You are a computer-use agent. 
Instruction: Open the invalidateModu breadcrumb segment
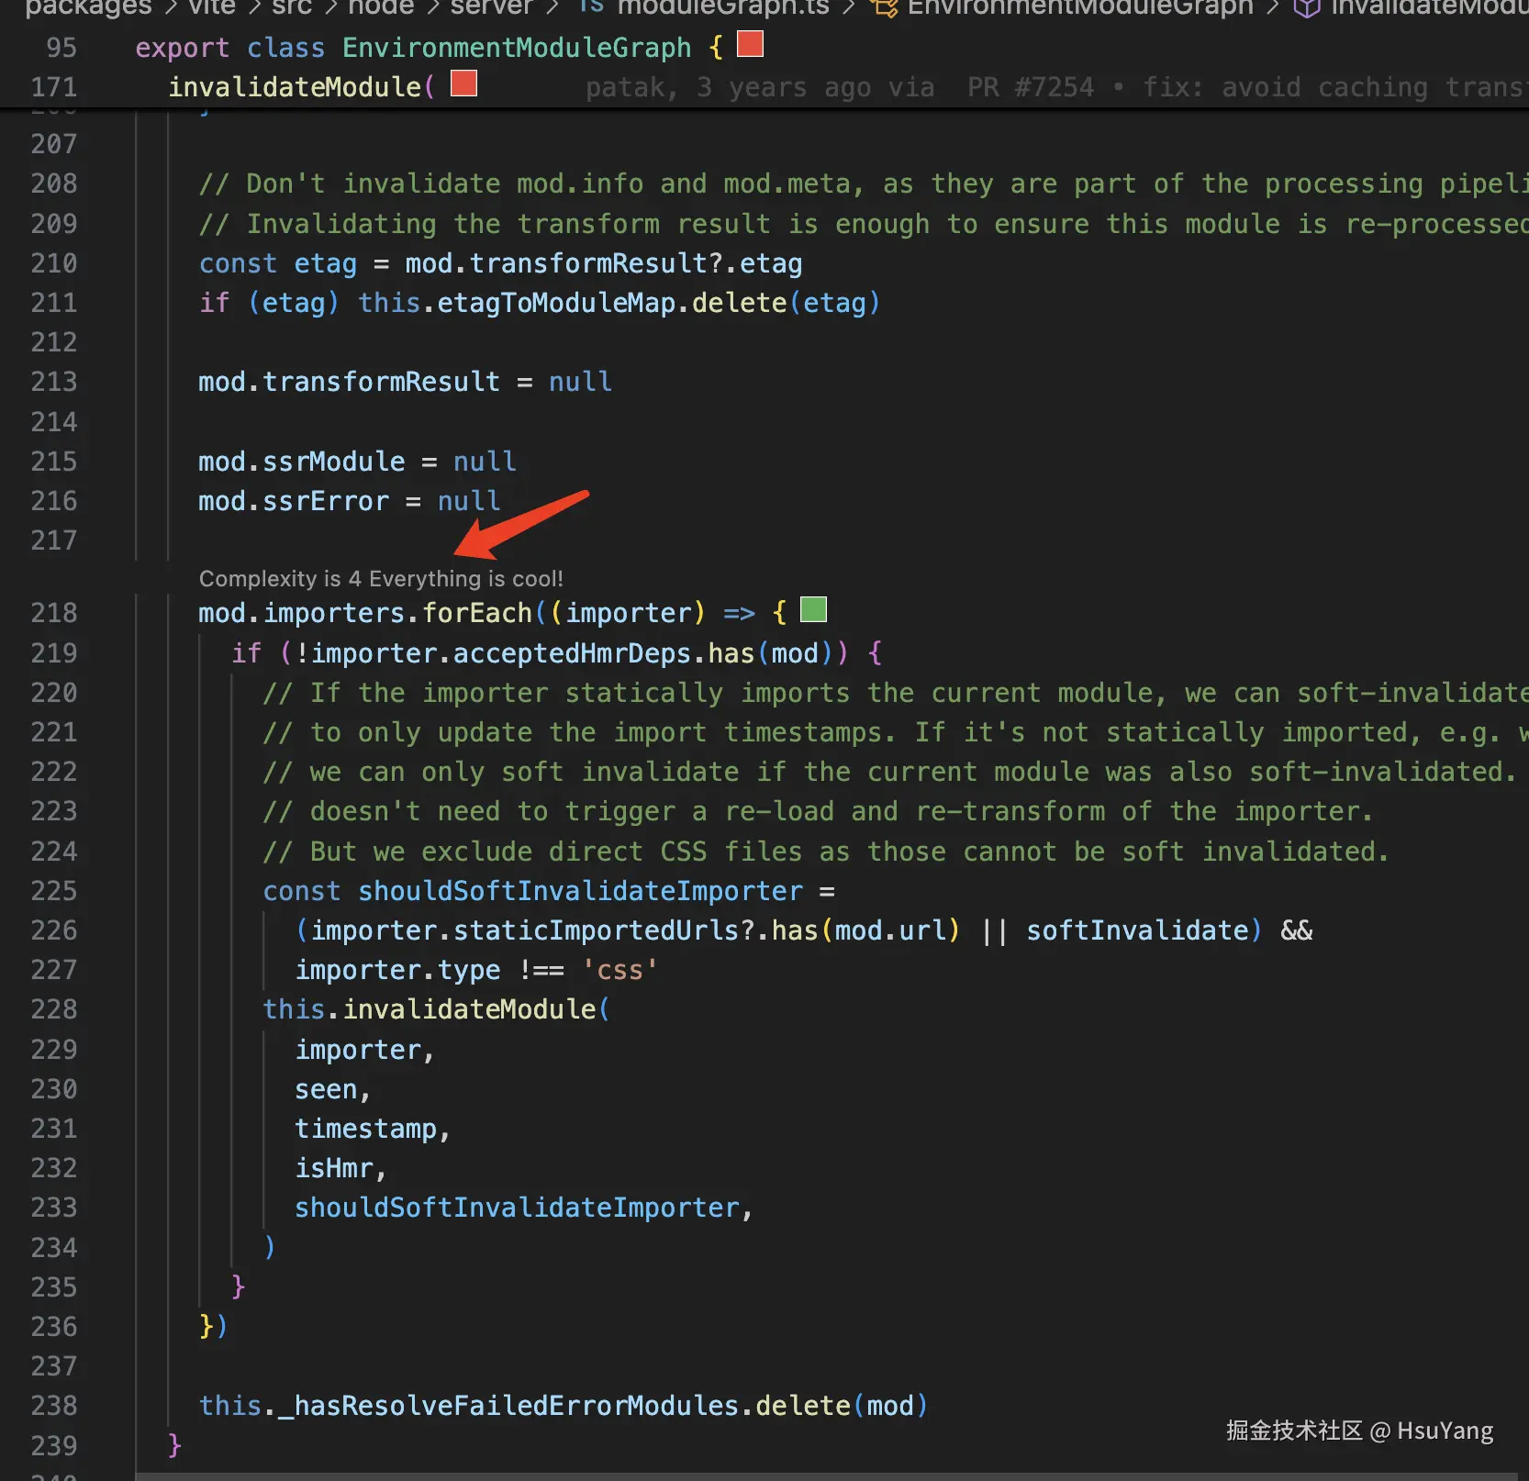click(x=1430, y=7)
